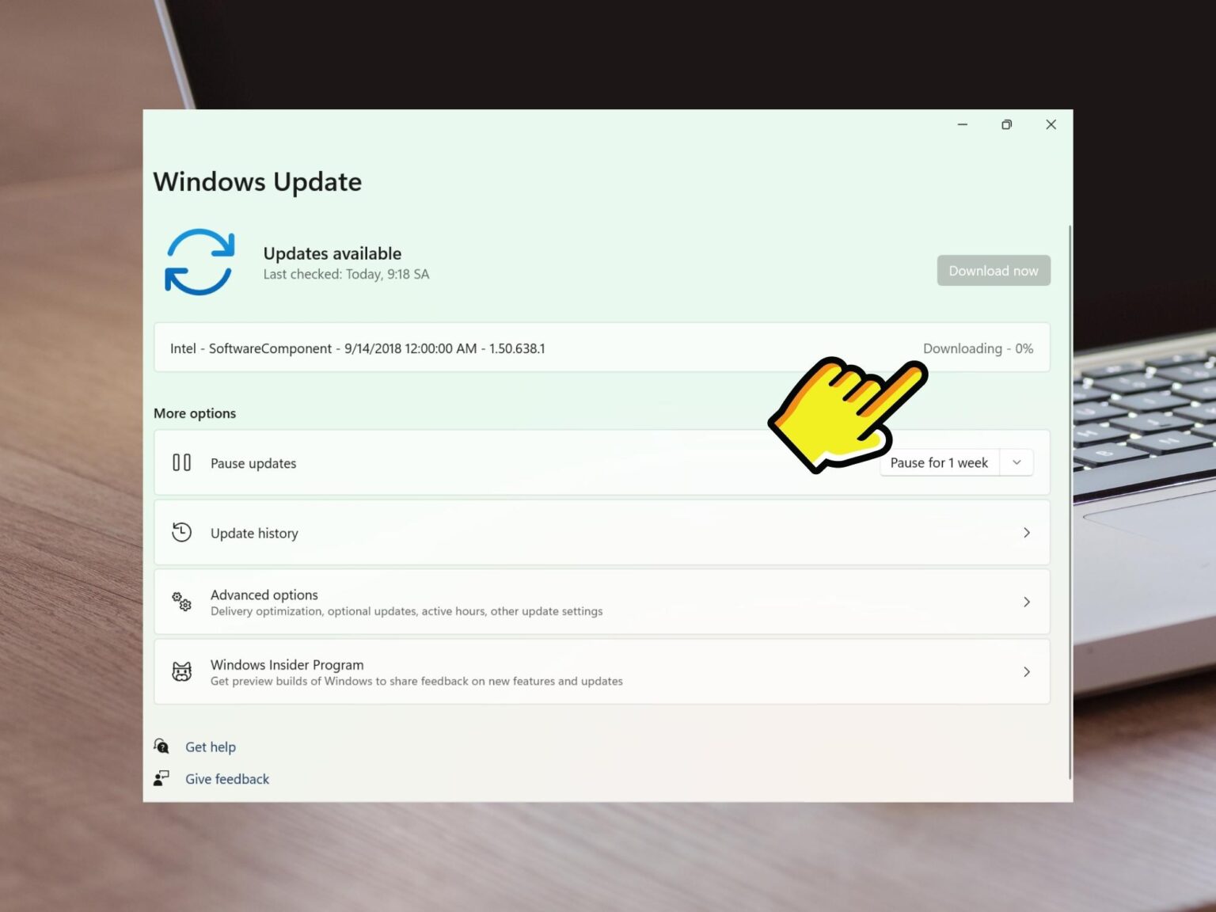This screenshot has height=912, width=1216.
Task: Click the Download now button
Action: (994, 271)
